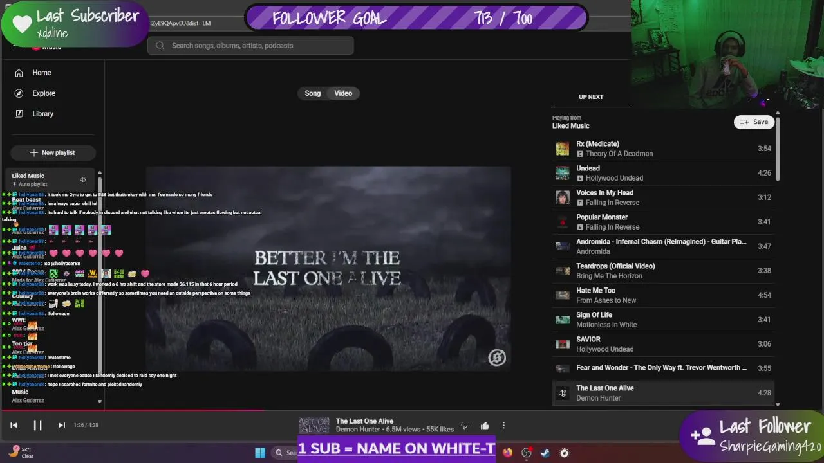Create a New playlist

(x=53, y=152)
